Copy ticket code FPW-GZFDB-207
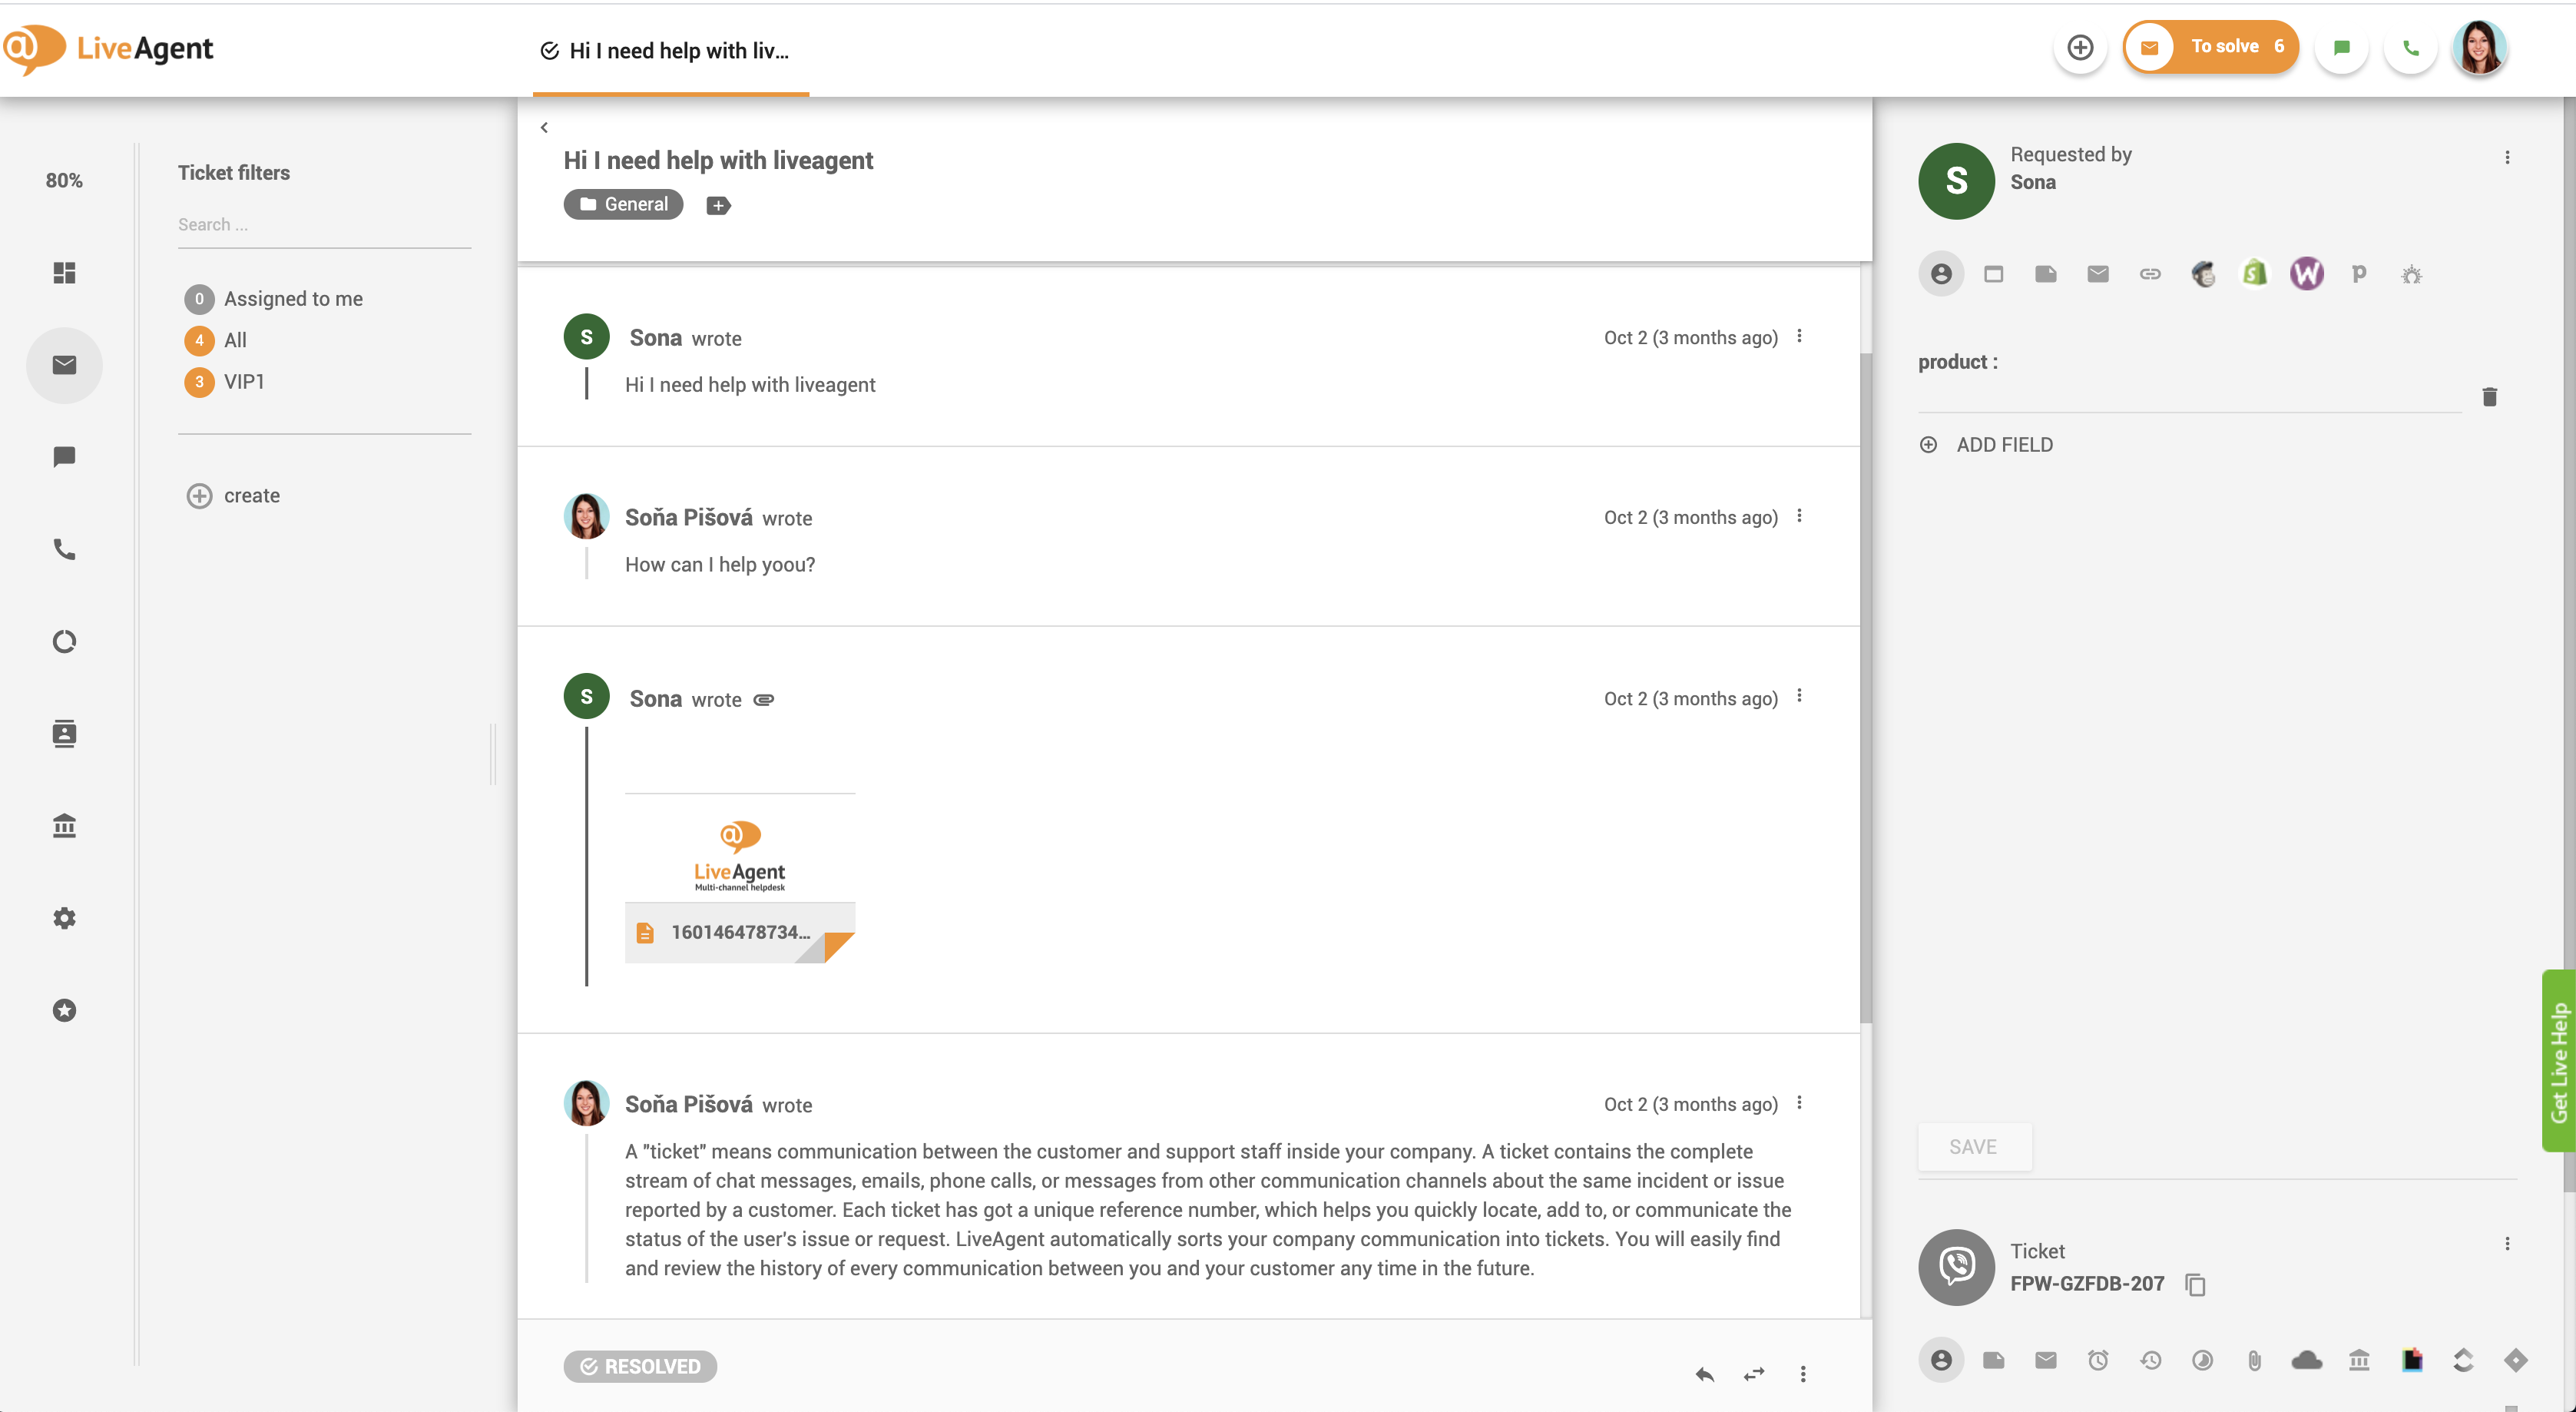Image resolution: width=2576 pixels, height=1412 pixels. [x=2196, y=1285]
